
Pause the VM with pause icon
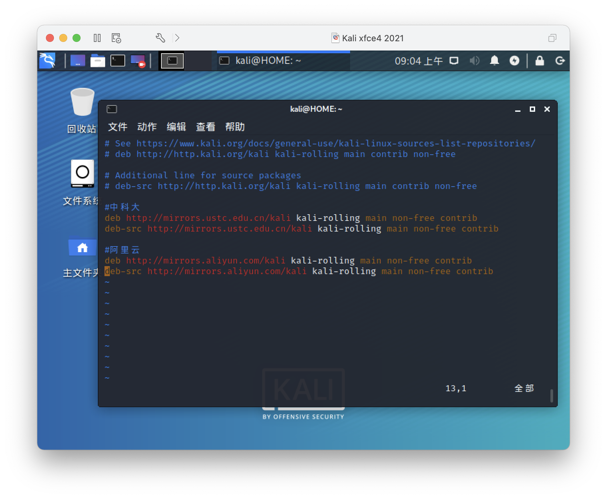97,38
